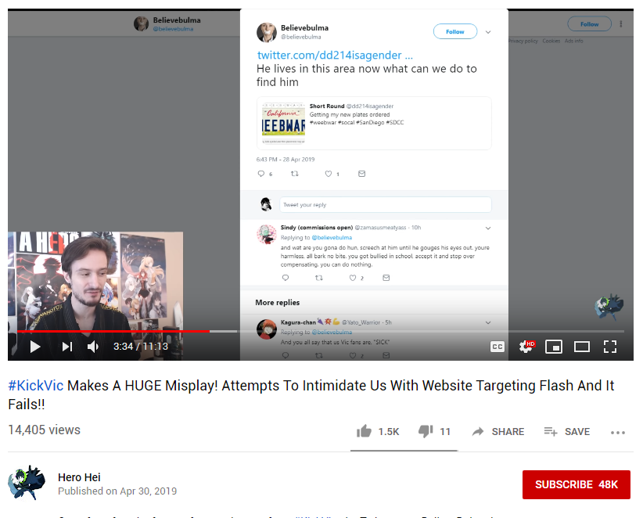The width and height of the screenshot is (643, 518).
Task: Click the "More replies" heading
Action: pyautogui.click(x=277, y=303)
